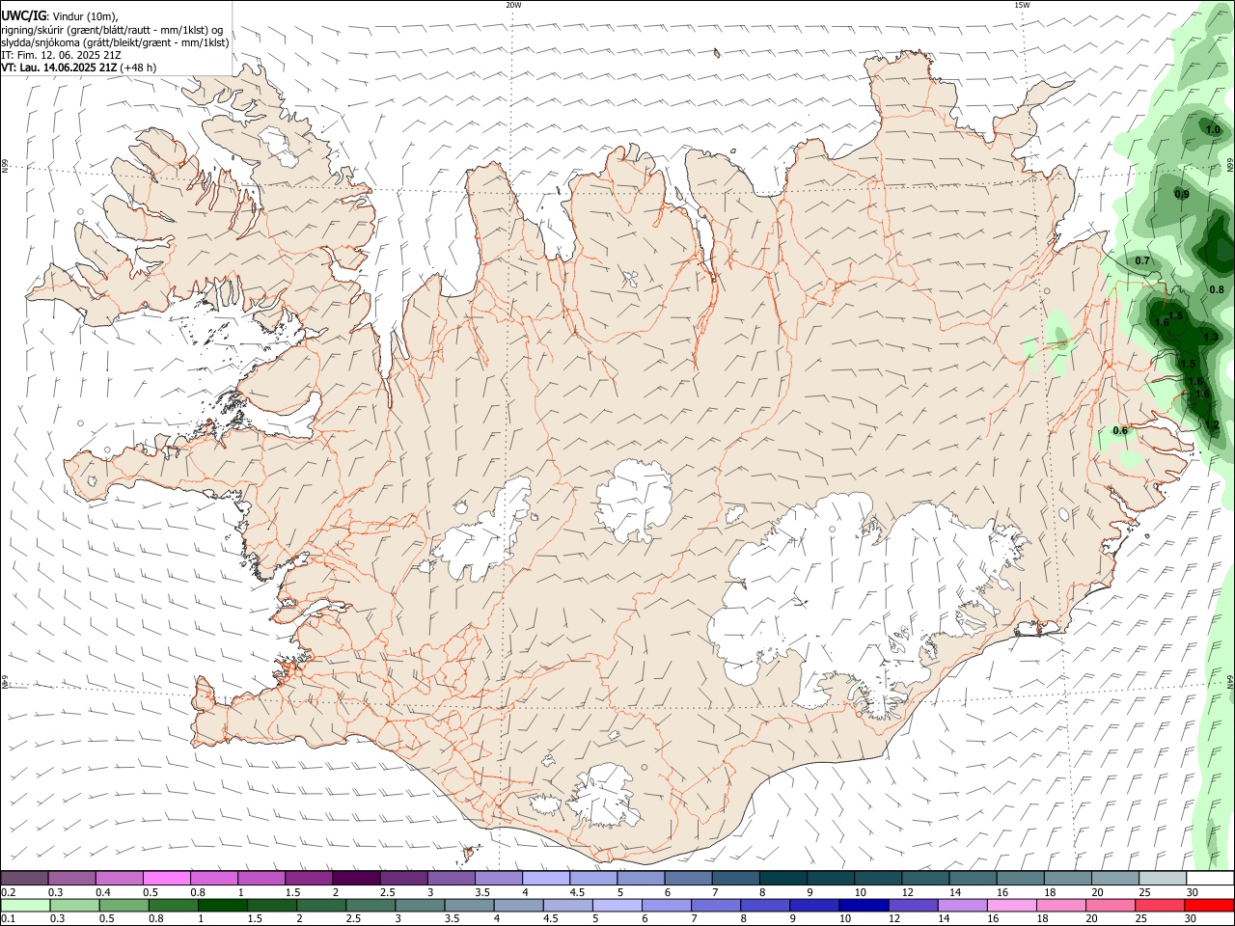Viewport: 1235px width, 926px height.
Task: Click the white swatch at 30 in top legend row
Action: tap(1211, 878)
